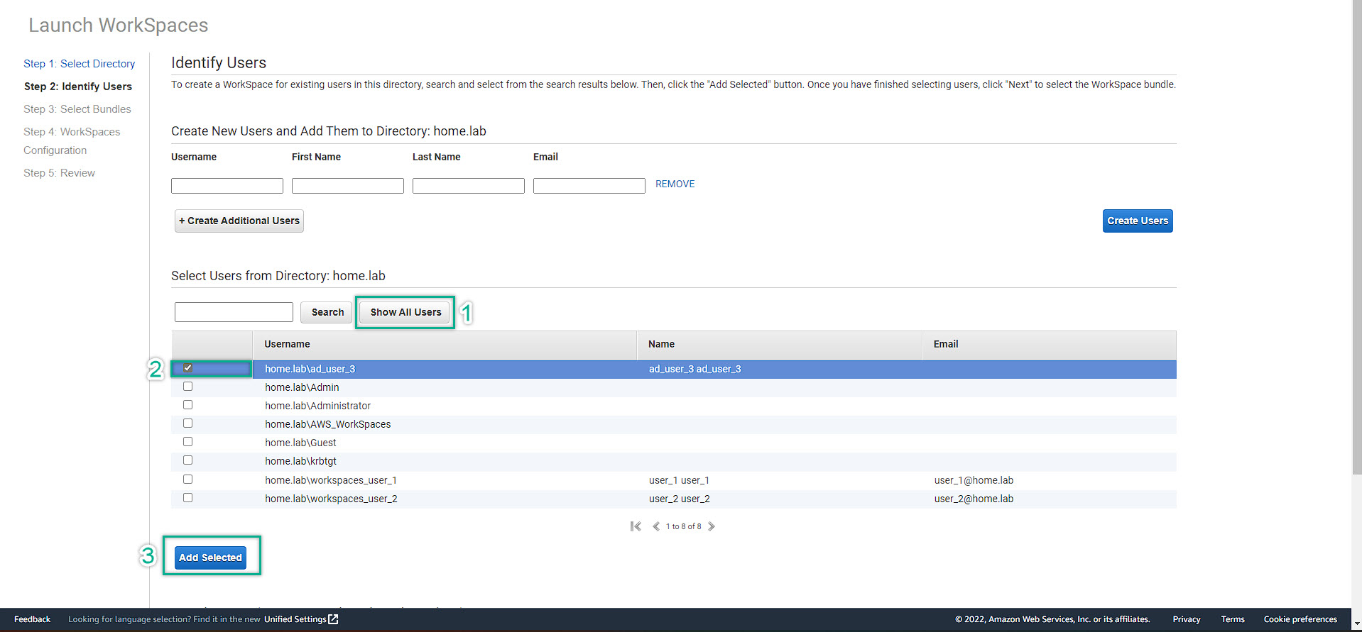Click the Create Users button
This screenshot has height=632, width=1362.
tap(1138, 221)
